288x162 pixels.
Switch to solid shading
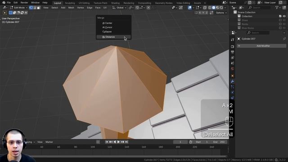click(x=214, y=8)
